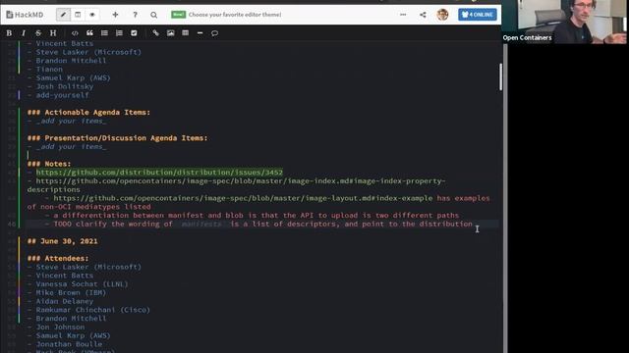Click the image-layout.md#index-example URL
The width and height of the screenshot is (629, 353).
tap(243, 198)
